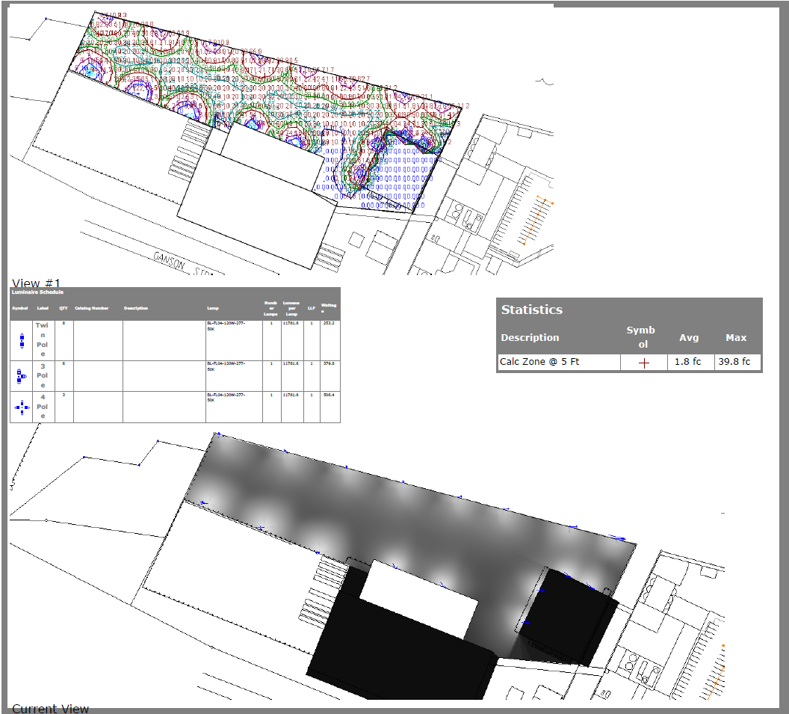Viewport: 789px width, 714px height.
Task: Click the Twin Pole luminaire symbol icon
Action: [x=21, y=340]
